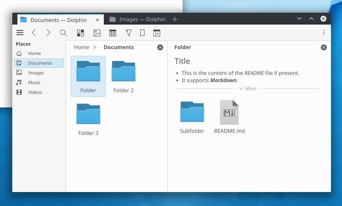Open the vertical three-dots menu

click(x=324, y=33)
